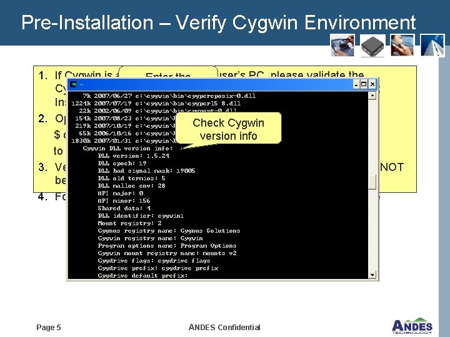
Task: Click the 'Program options name' line
Action: (167, 246)
